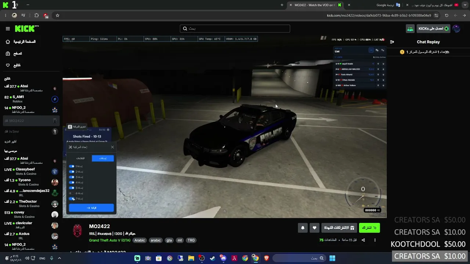
Task: Click the browser address bar URL
Action: point(379,15)
